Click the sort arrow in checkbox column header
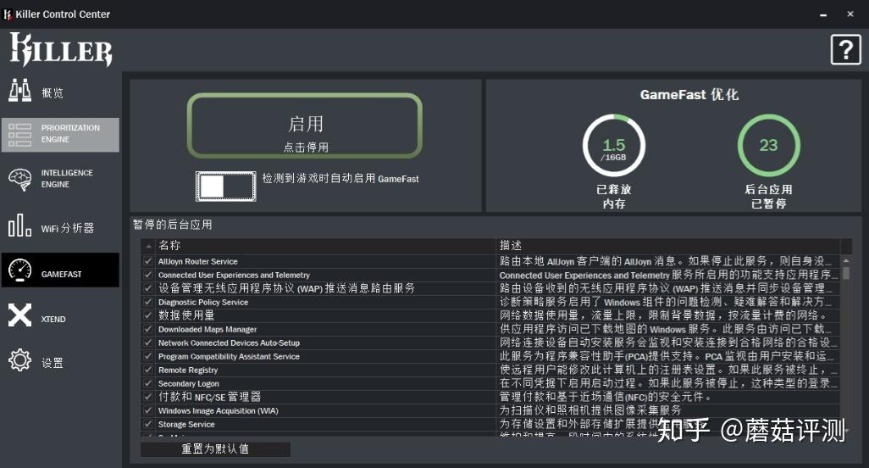Viewport: 869px width, 468px height. [148, 246]
